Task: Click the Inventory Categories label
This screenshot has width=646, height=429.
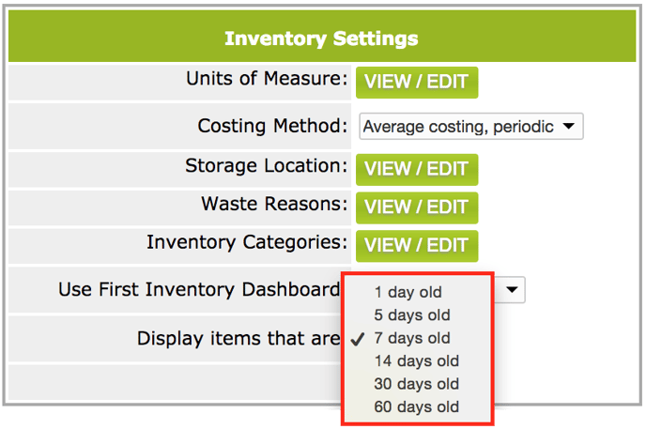Action: click(247, 242)
